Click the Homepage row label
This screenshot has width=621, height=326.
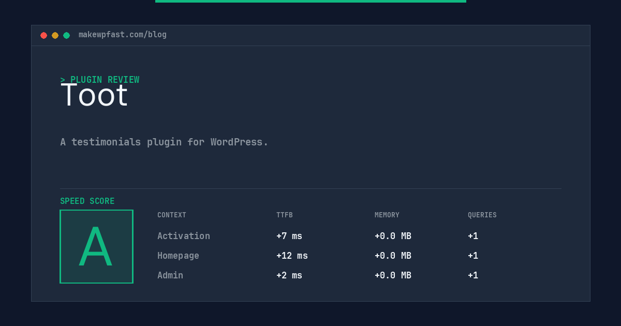178,256
